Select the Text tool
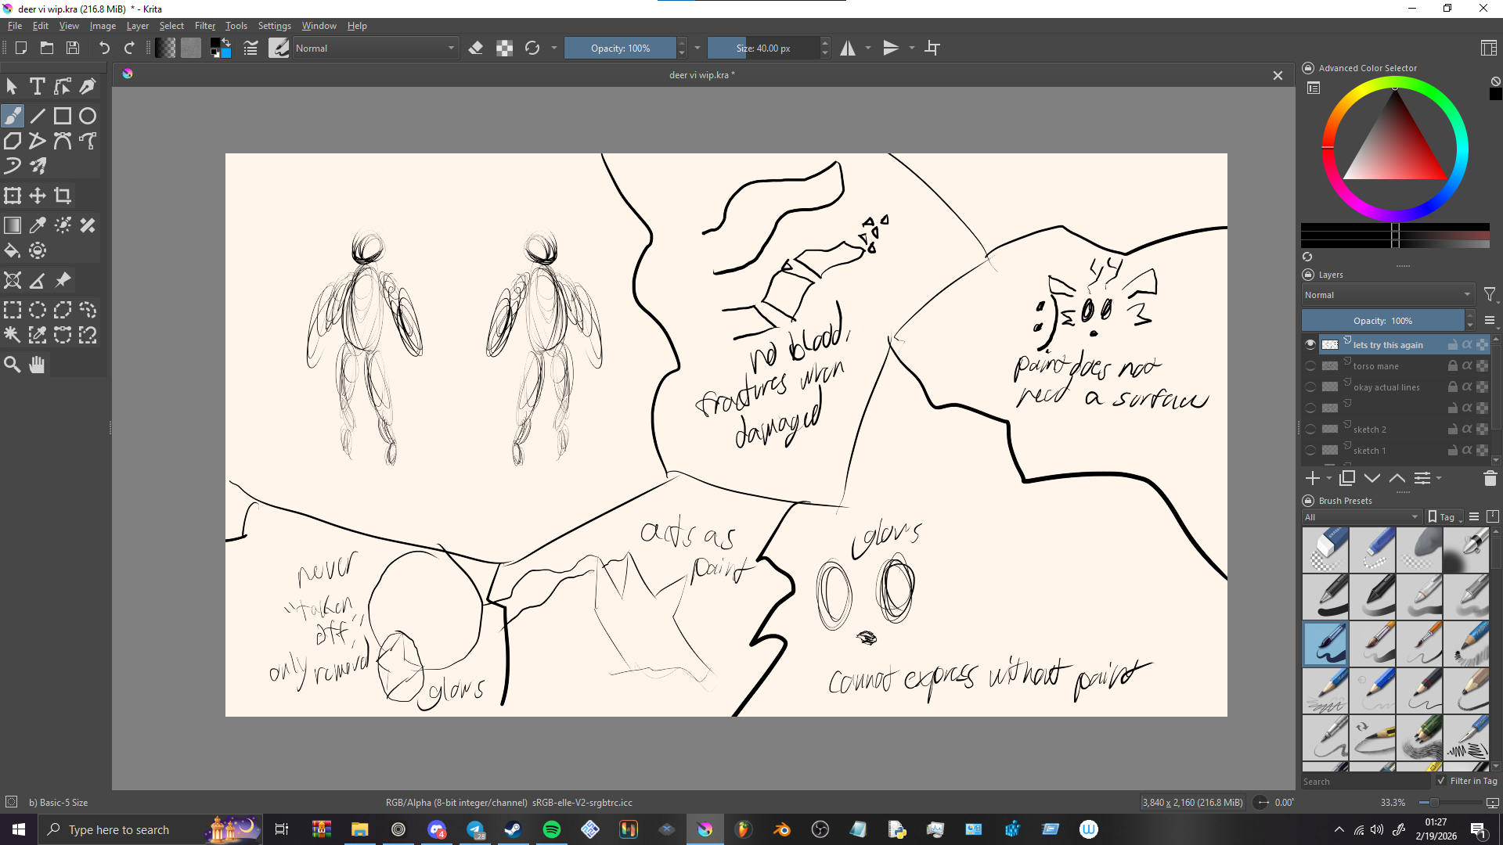Screen dimensions: 1503x845 click(x=37, y=86)
